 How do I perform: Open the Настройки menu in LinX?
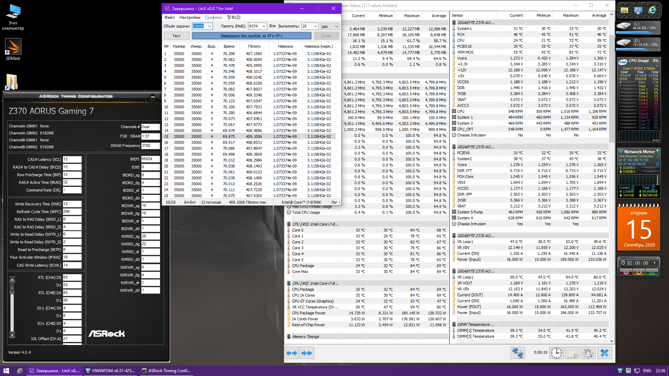point(190,17)
